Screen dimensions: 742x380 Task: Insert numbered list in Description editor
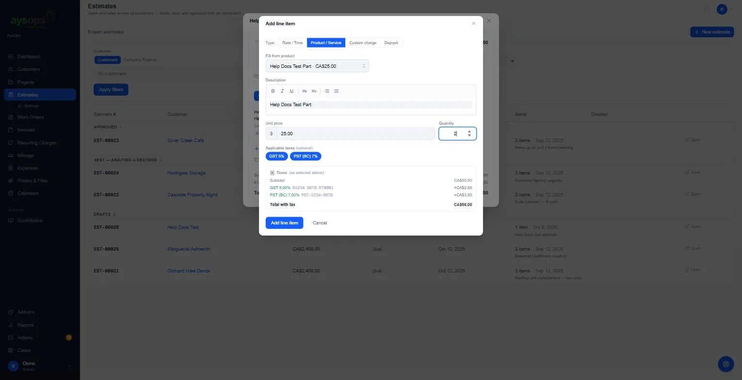(x=337, y=91)
